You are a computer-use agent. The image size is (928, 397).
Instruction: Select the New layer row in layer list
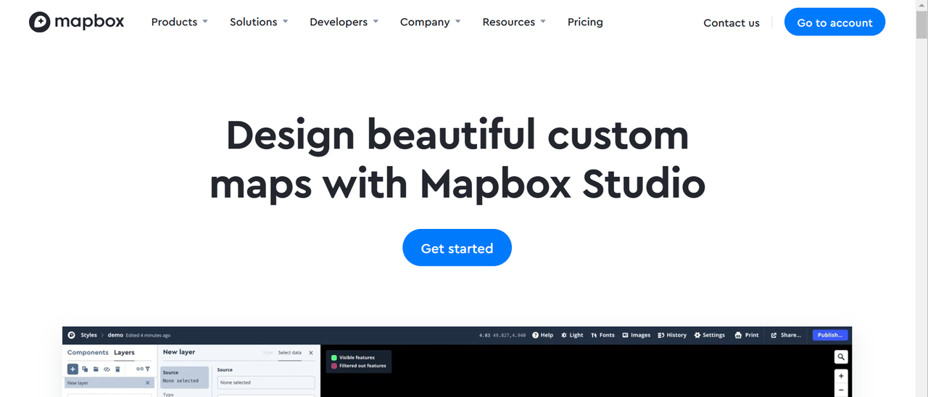click(108, 383)
